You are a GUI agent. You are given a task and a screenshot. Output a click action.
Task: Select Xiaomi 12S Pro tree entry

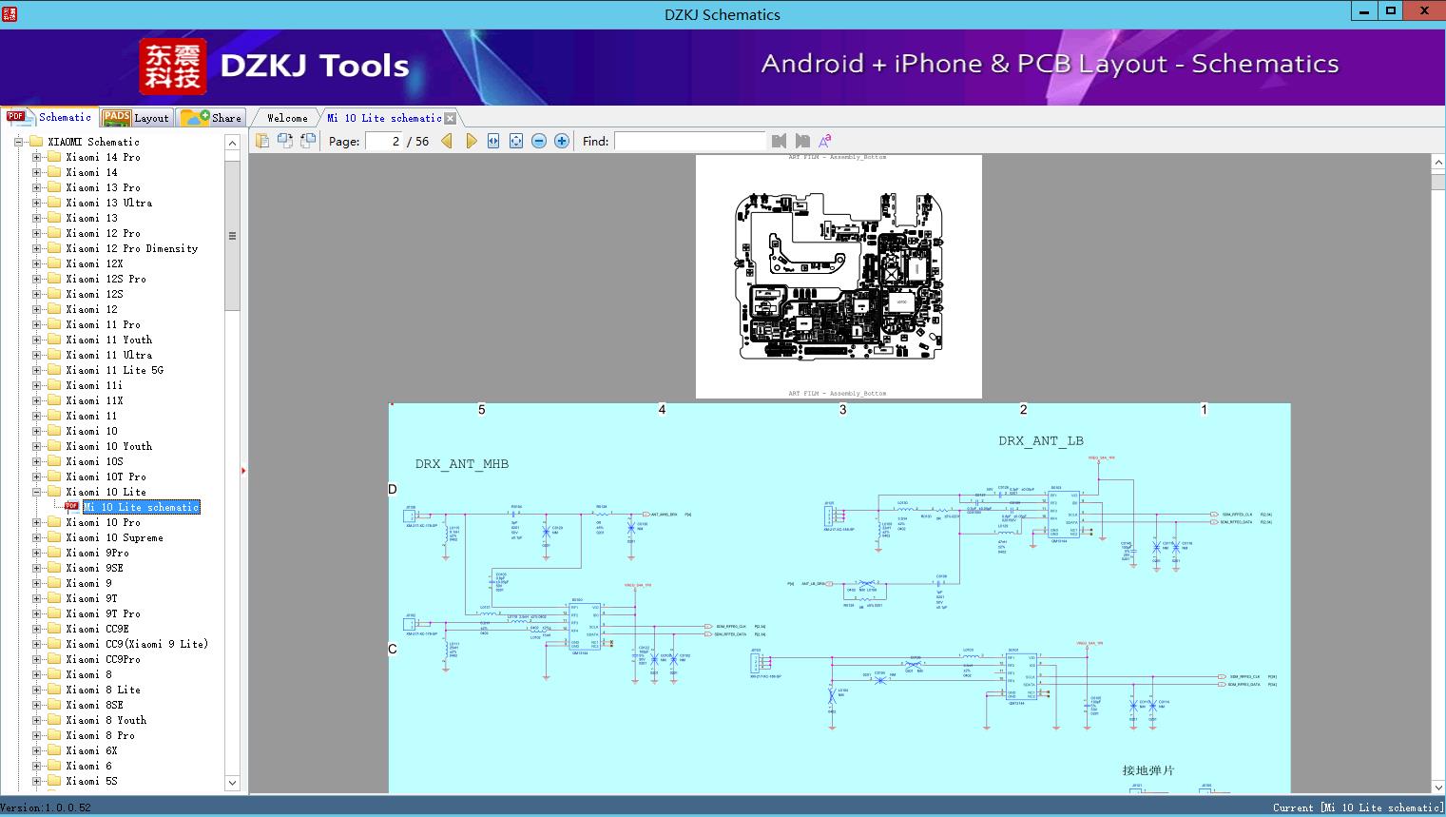point(106,279)
